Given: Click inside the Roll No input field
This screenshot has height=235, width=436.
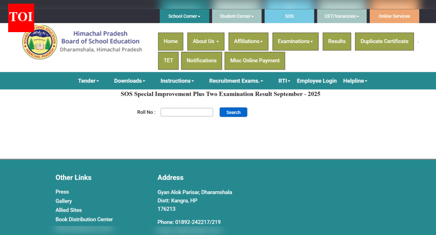Looking at the screenshot, I should coord(186,112).
